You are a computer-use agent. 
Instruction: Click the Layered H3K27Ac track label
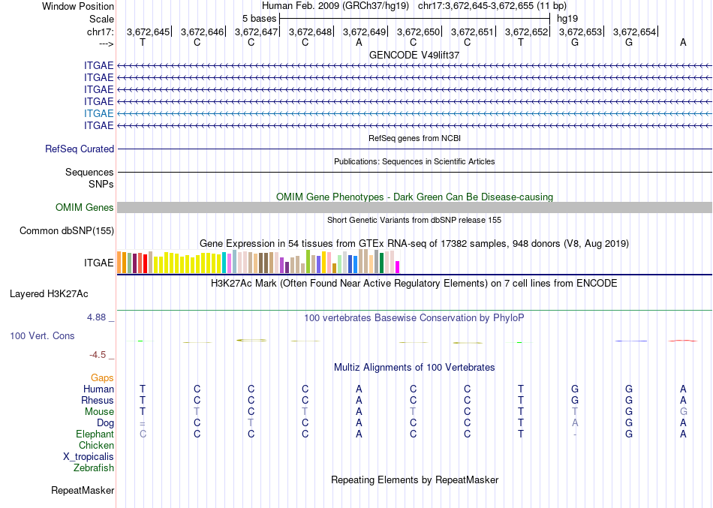coord(49,294)
